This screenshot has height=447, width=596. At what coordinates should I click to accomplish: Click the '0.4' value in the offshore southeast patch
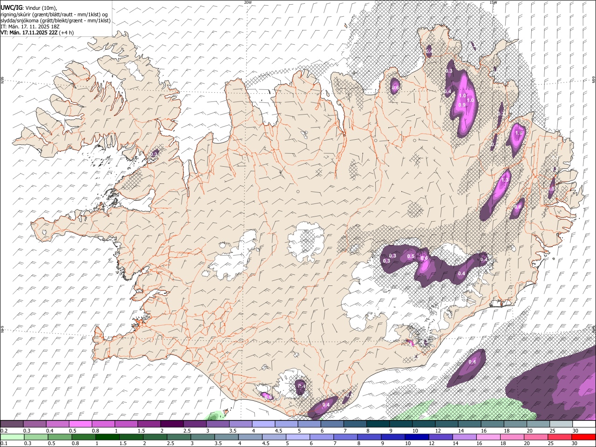click(x=472, y=362)
